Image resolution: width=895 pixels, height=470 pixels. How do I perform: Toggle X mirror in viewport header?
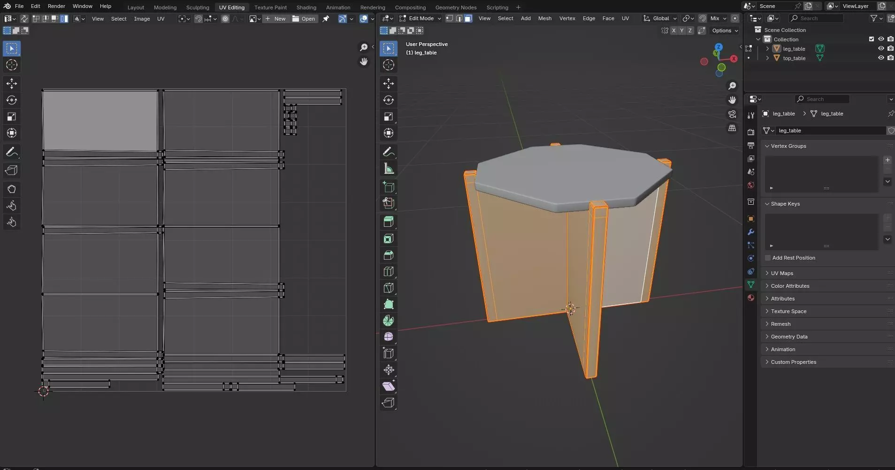pyautogui.click(x=674, y=31)
